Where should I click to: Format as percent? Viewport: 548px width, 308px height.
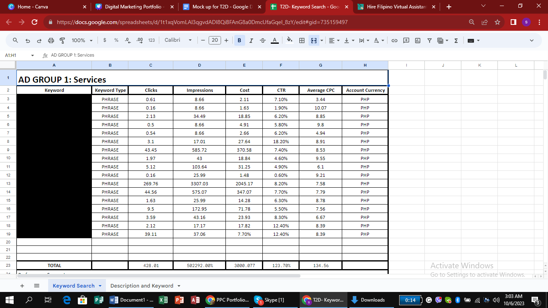pyautogui.click(x=116, y=41)
